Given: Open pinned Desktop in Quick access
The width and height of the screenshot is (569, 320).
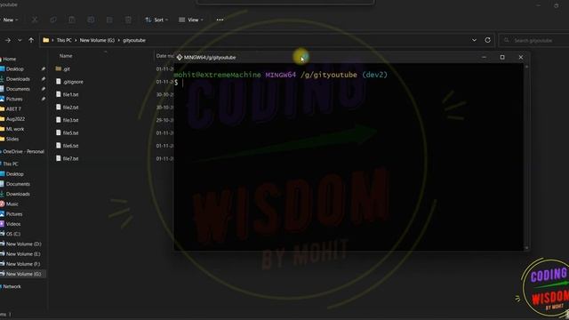Looking at the screenshot, I should (x=14, y=69).
